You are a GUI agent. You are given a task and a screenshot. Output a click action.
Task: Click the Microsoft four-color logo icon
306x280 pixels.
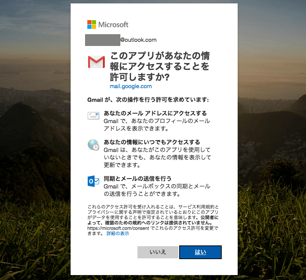[91, 24]
